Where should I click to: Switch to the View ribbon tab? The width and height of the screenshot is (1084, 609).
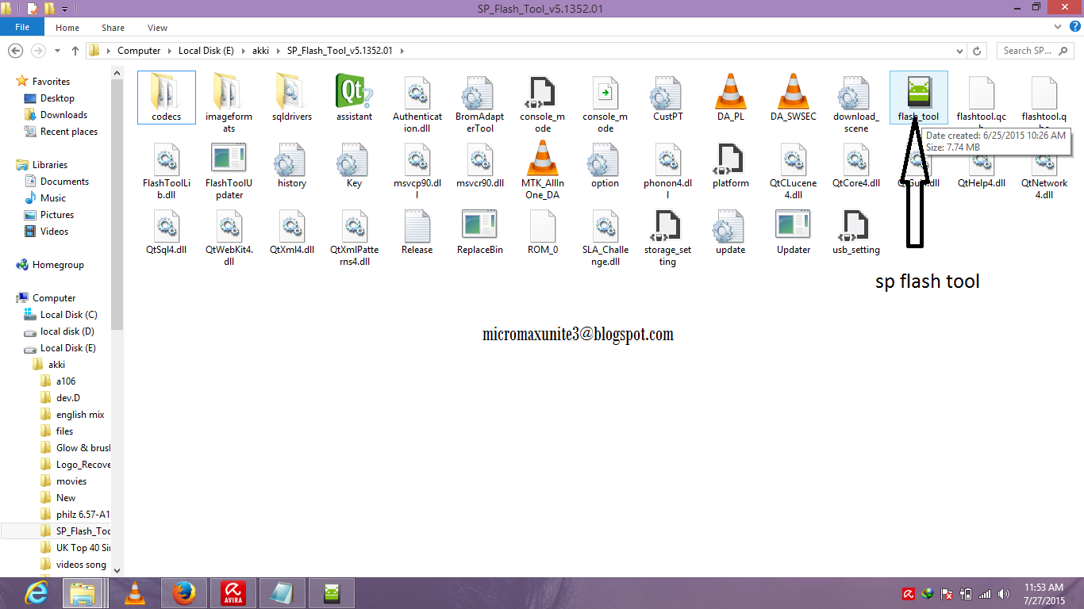(x=158, y=28)
